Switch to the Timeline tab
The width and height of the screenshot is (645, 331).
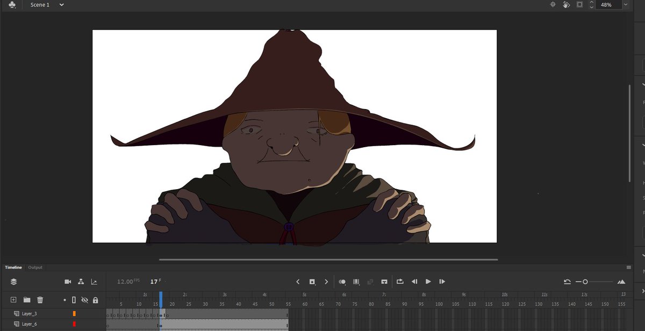tap(13, 267)
